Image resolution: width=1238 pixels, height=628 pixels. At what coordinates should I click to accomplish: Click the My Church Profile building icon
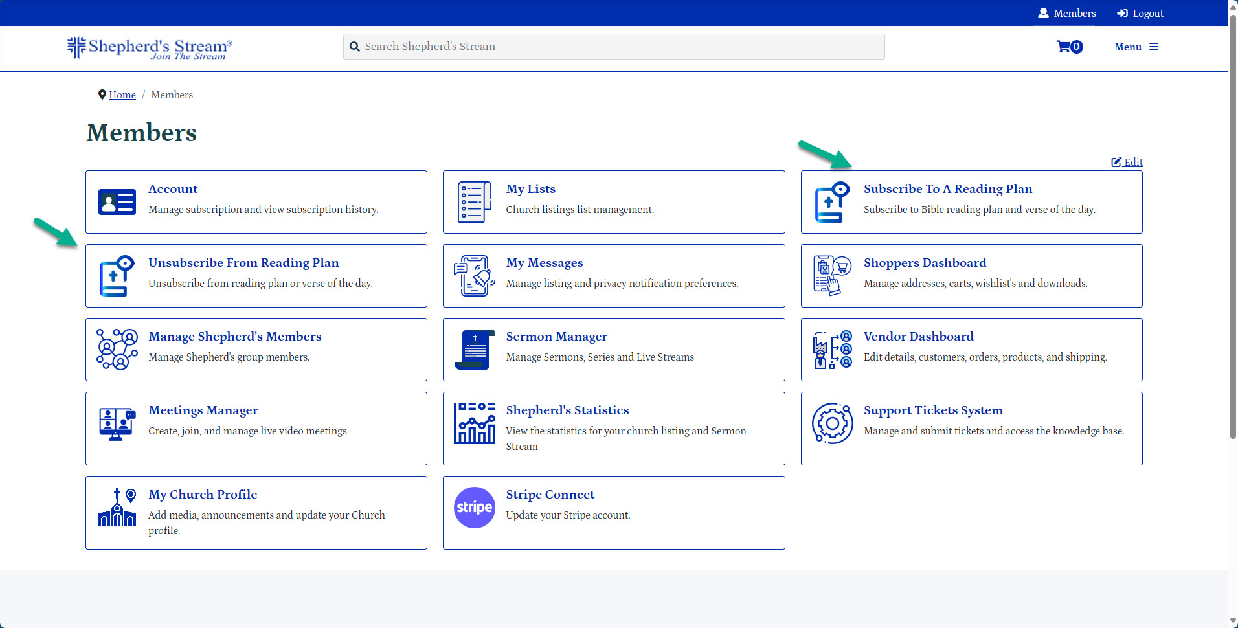click(117, 508)
